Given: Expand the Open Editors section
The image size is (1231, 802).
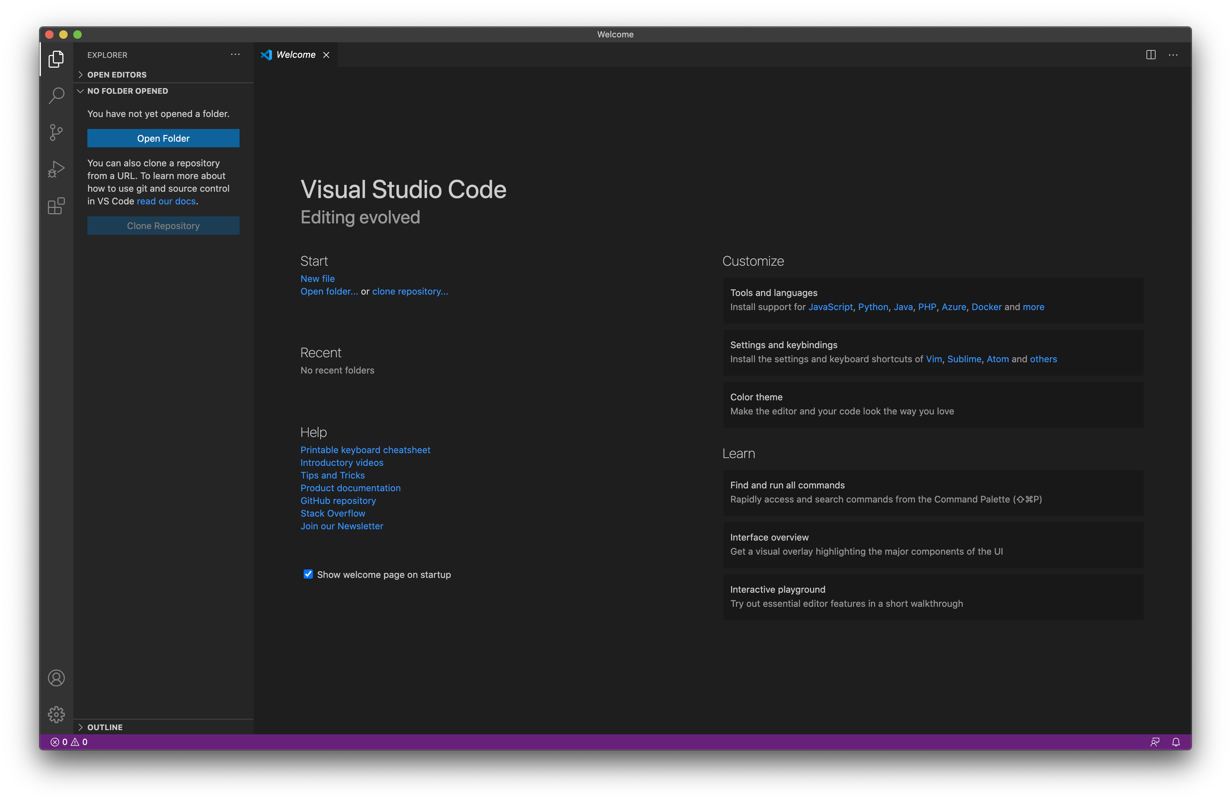Looking at the screenshot, I should (163, 74).
